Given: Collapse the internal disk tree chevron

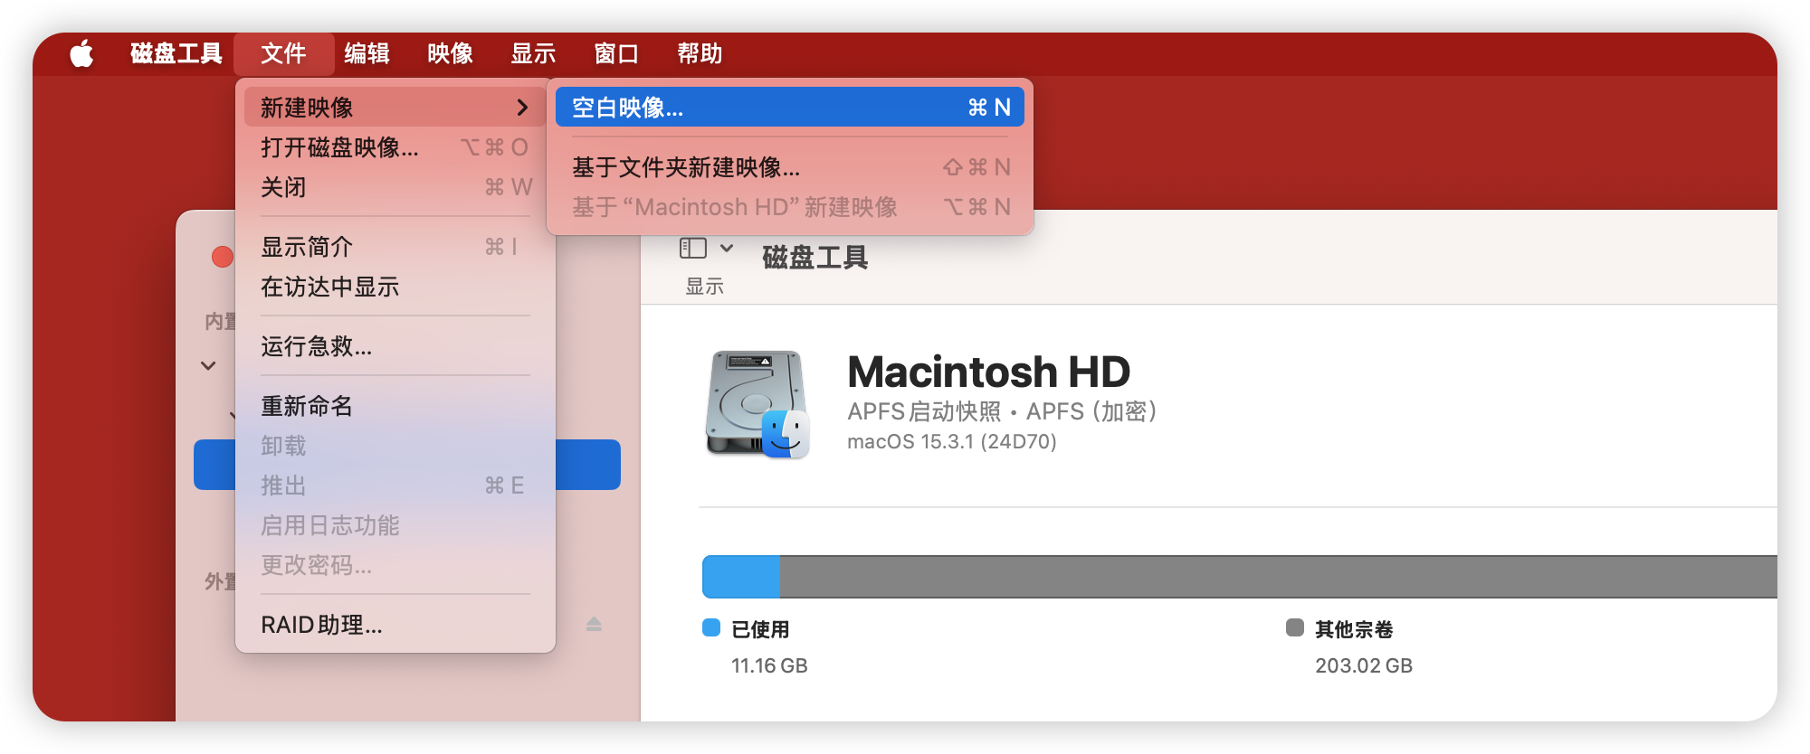Looking at the screenshot, I should [x=208, y=365].
